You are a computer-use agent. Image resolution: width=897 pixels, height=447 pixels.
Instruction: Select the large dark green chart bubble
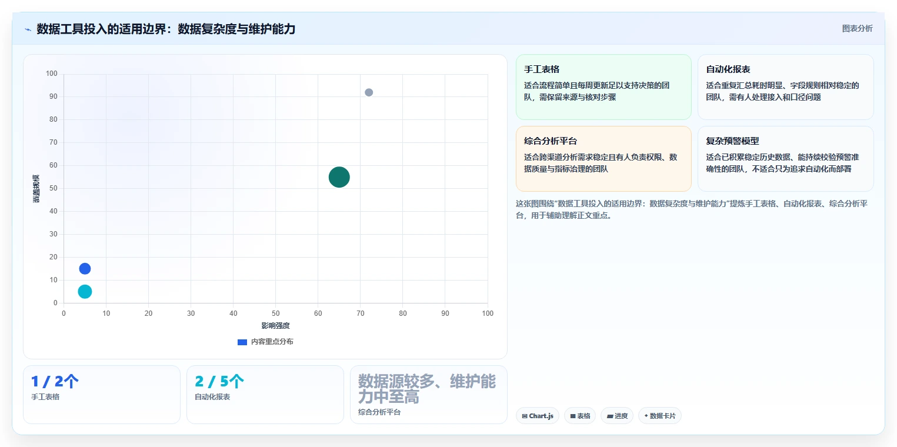click(x=339, y=177)
